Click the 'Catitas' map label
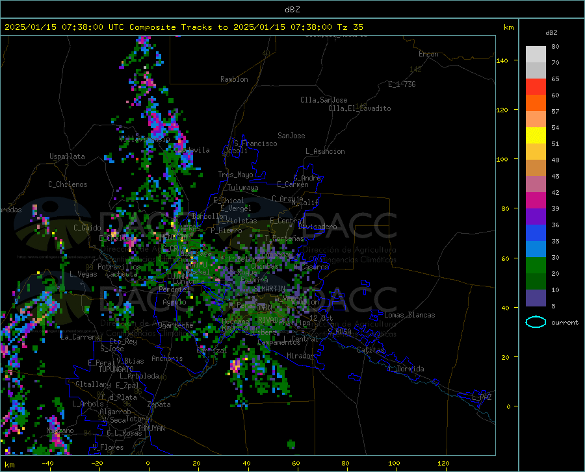The width and height of the screenshot is (585, 472). 371,350
